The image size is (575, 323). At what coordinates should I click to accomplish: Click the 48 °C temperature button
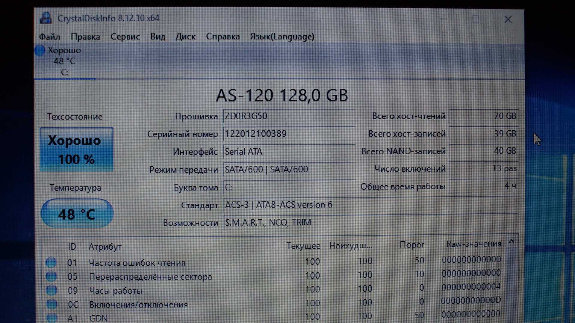tap(77, 213)
